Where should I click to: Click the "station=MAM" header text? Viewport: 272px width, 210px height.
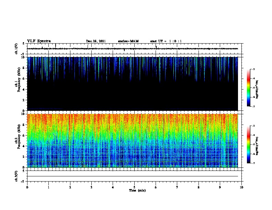[x=128, y=41]
